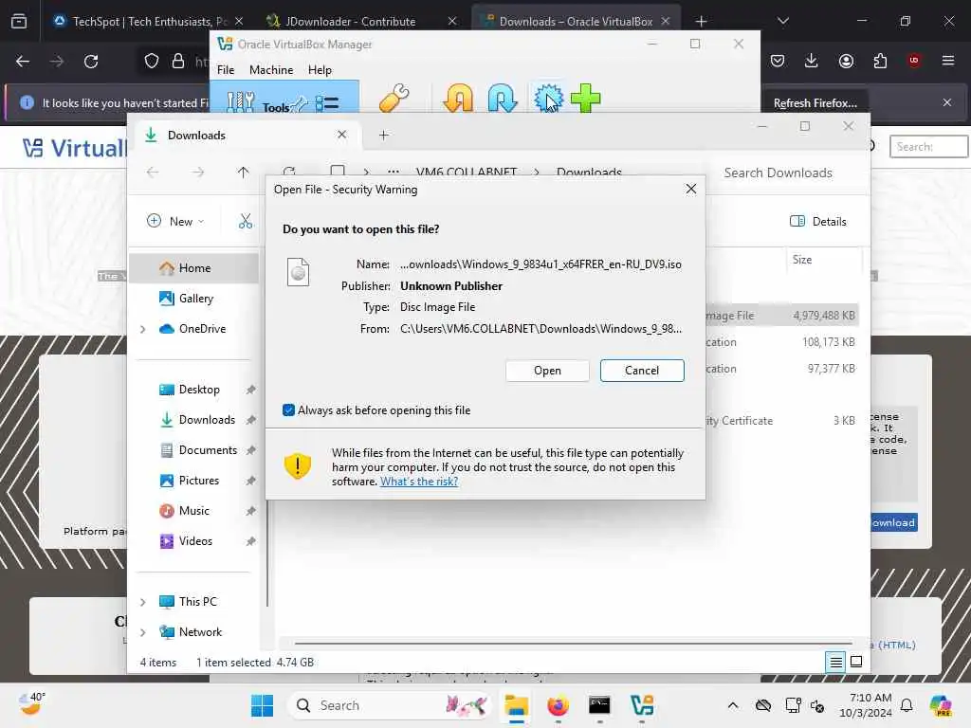Screen dimensions: 971x728
Task: Open the Firefox extensions puzzle icon
Action: pyautogui.click(x=880, y=61)
